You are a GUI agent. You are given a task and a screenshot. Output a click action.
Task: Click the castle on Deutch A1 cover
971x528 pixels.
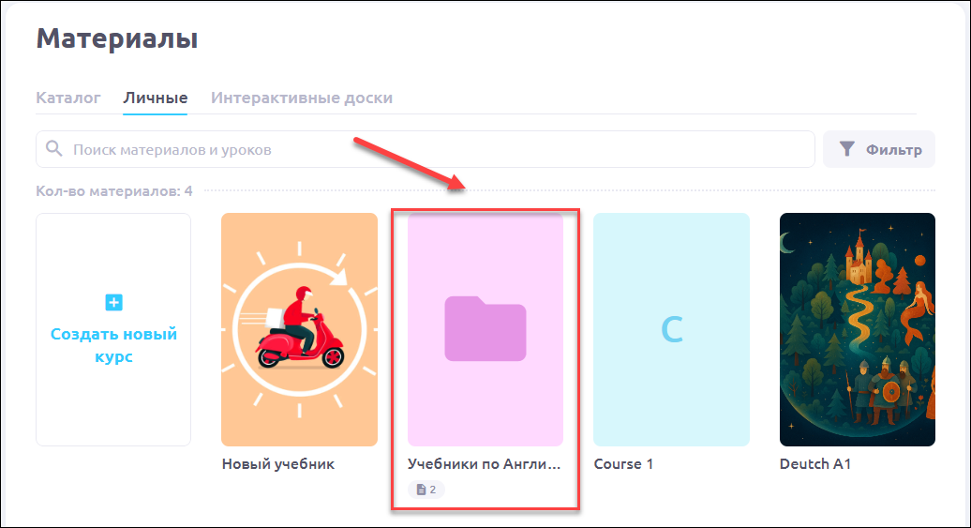859,257
